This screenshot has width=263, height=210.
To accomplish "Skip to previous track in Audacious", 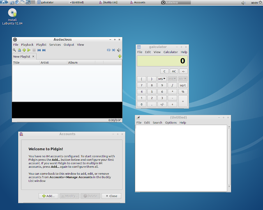I will point(39,50).
